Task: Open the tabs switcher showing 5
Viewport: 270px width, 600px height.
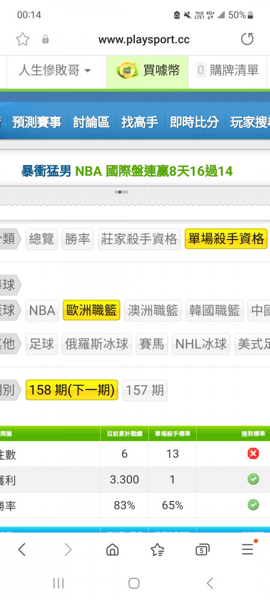Action: click(x=202, y=550)
